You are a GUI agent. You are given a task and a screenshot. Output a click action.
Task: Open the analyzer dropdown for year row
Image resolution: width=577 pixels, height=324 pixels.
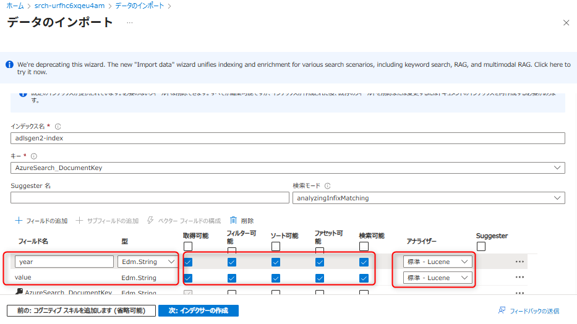437,262
